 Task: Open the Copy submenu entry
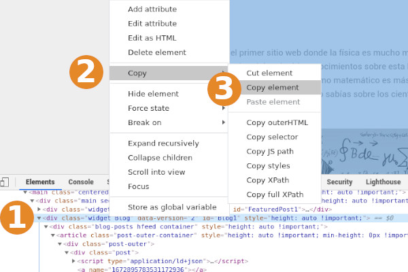coord(169,73)
